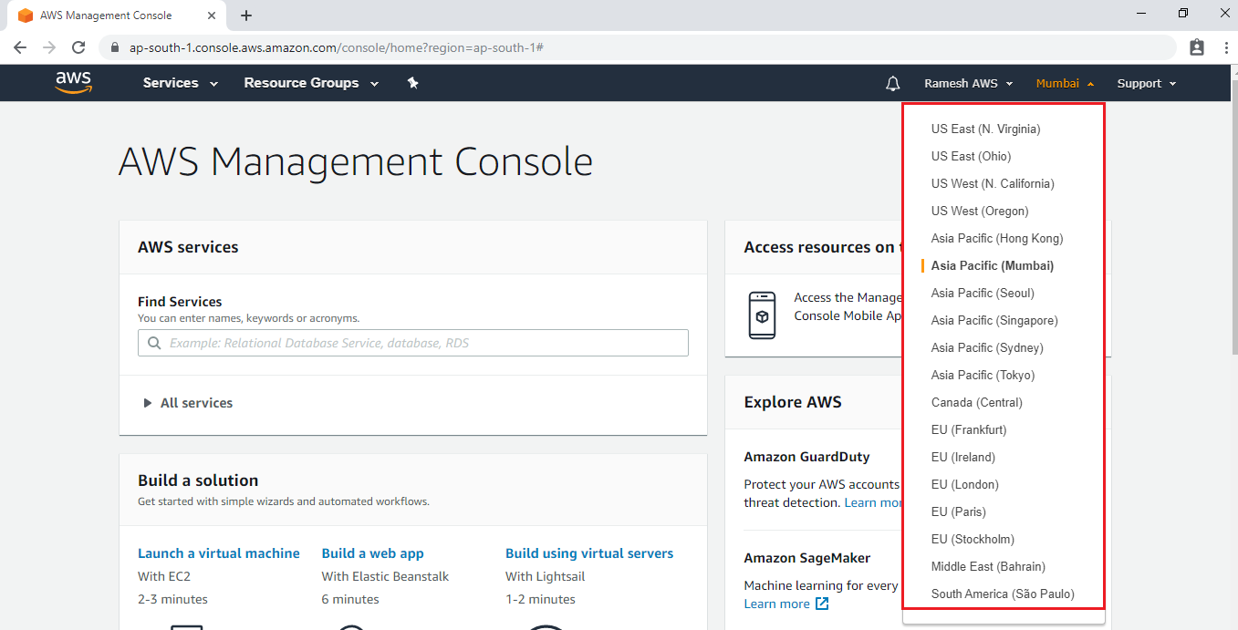
Task: Open a new browser tab
Action: [246, 15]
